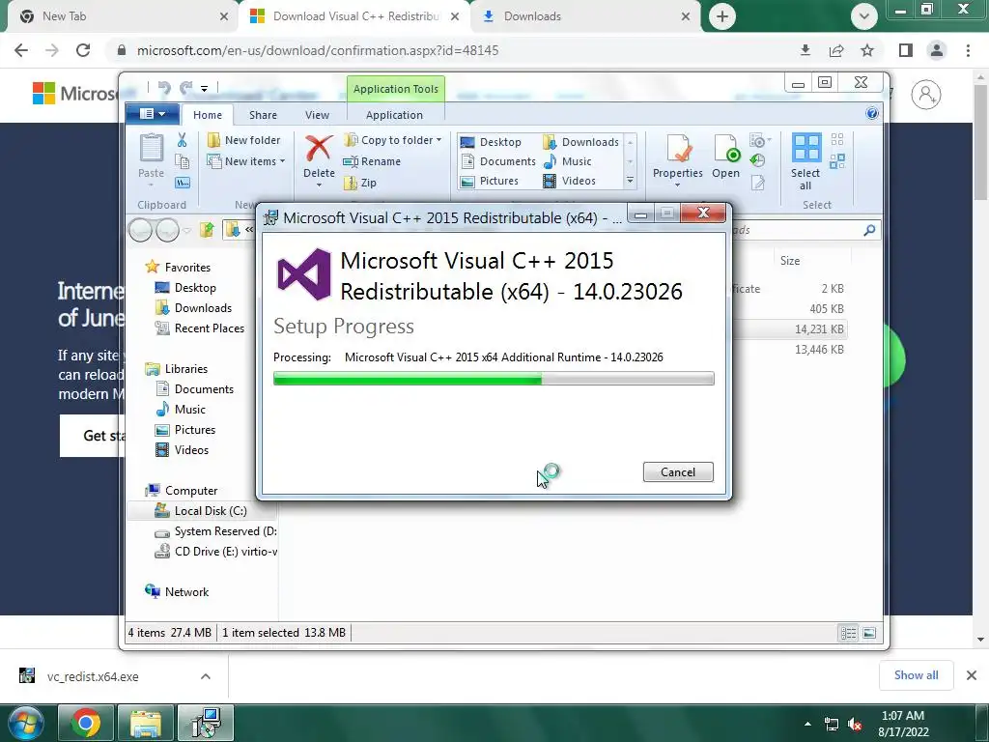
Task: Click the setup progress bar
Action: 494,379
